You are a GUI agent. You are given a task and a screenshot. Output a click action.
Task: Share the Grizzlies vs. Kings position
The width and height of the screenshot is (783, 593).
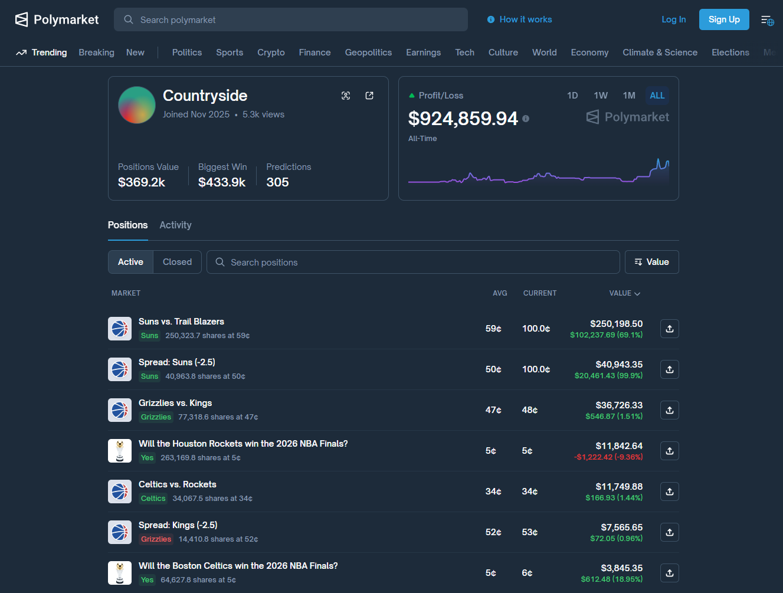(669, 410)
